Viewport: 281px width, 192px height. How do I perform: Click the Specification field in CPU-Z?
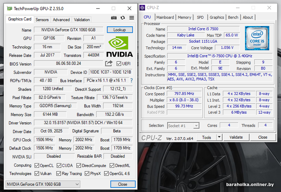[x=220, y=56]
